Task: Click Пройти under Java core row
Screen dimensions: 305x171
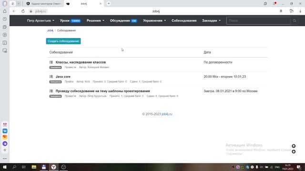Action: [x=69, y=82]
